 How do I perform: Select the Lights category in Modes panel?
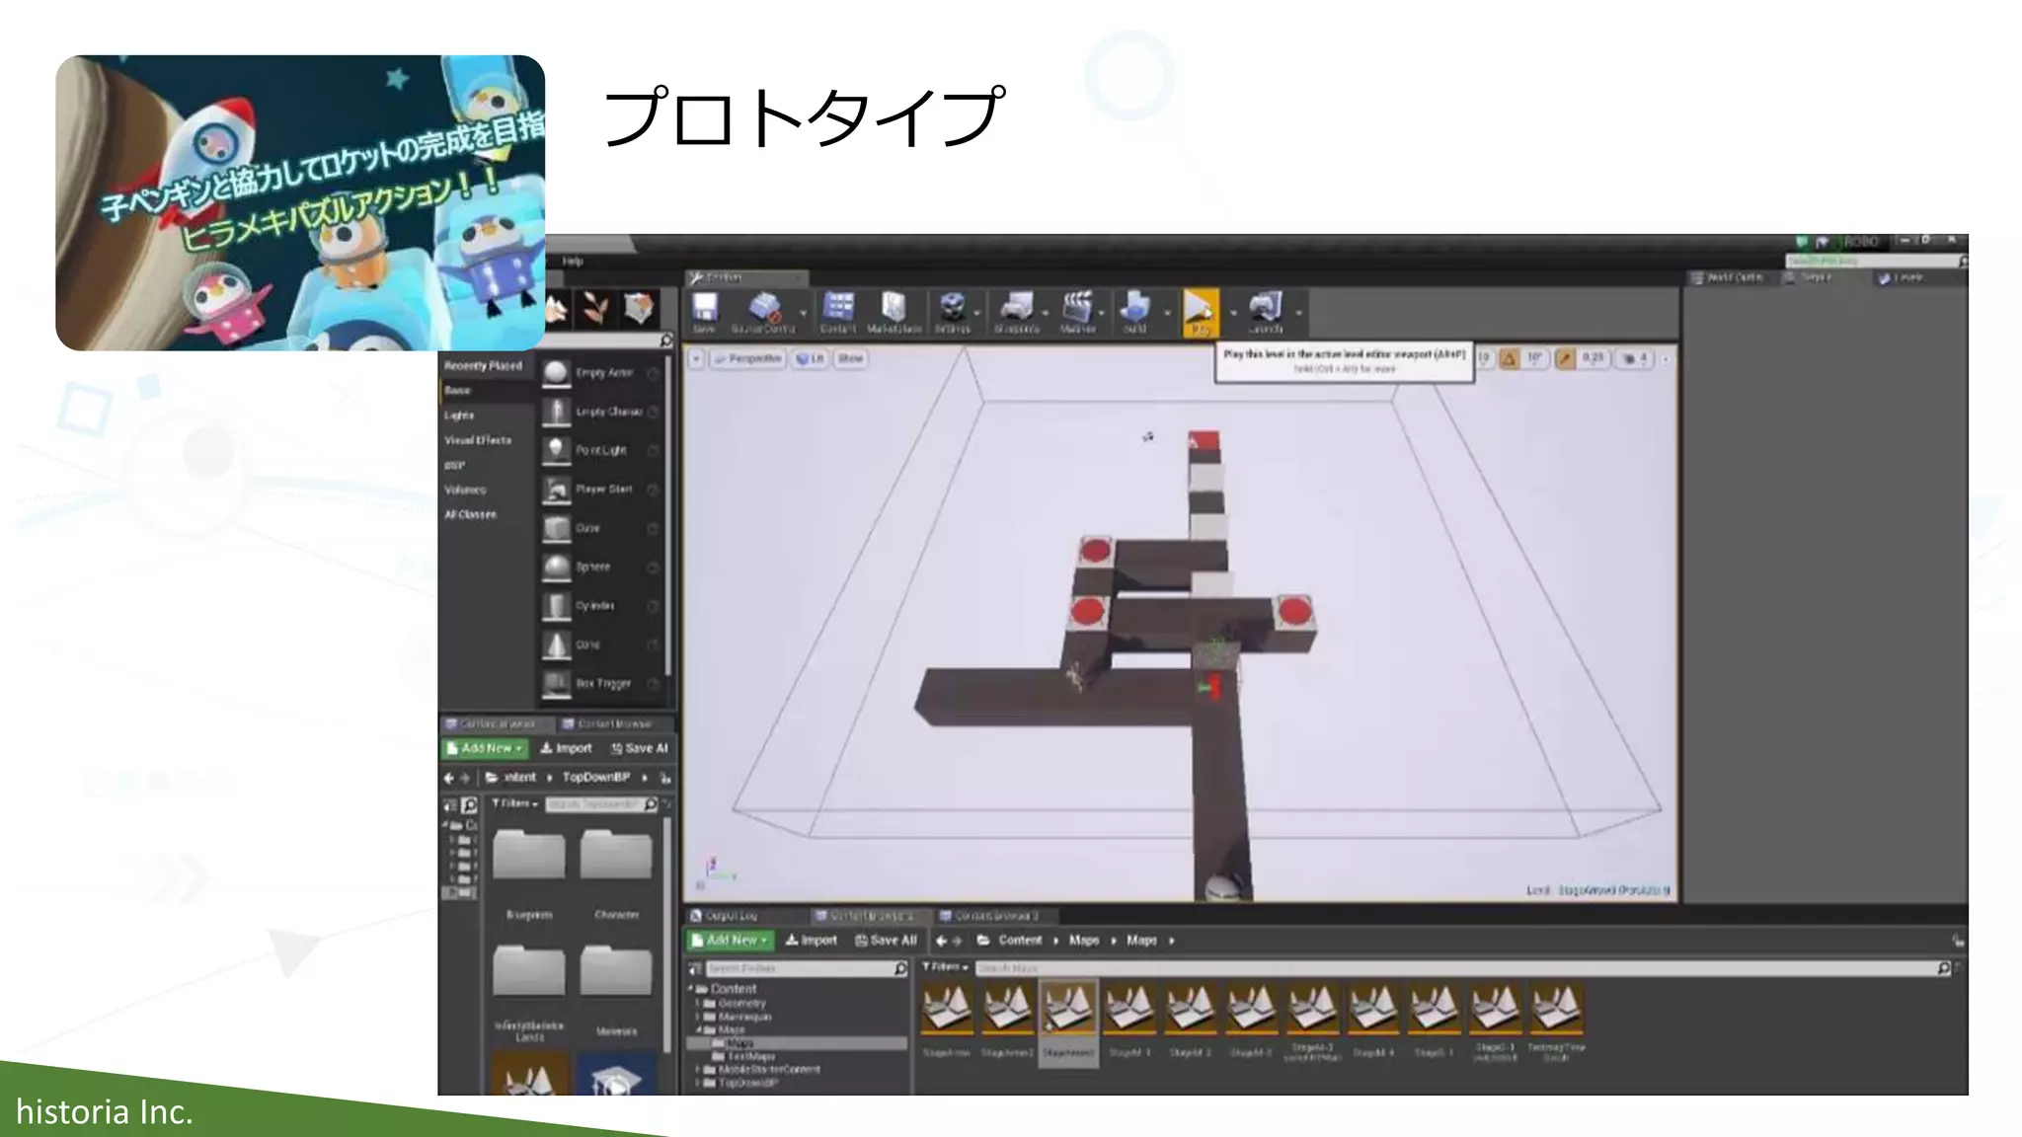click(x=459, y=416)
